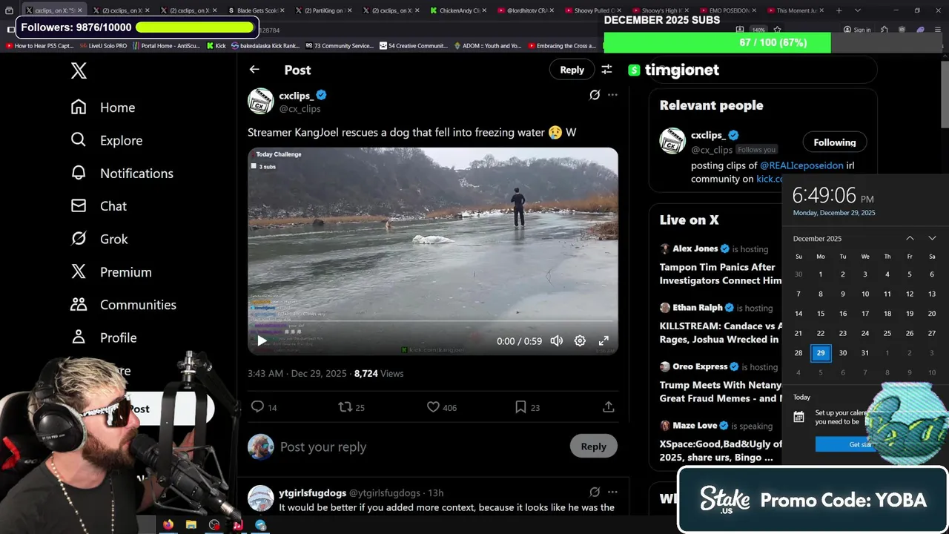Click Sign in in browser toolbar
The width and height of the screenshot is (949, 534).
(857, 30)
